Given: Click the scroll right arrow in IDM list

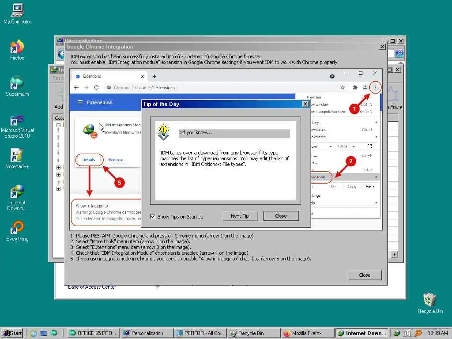Looking at the screenshot, I should click(395, 255).
